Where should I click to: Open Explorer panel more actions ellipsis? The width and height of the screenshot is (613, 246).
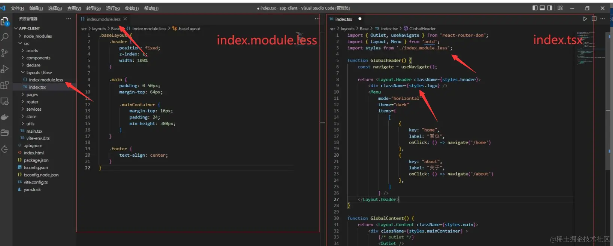[68, 19]
